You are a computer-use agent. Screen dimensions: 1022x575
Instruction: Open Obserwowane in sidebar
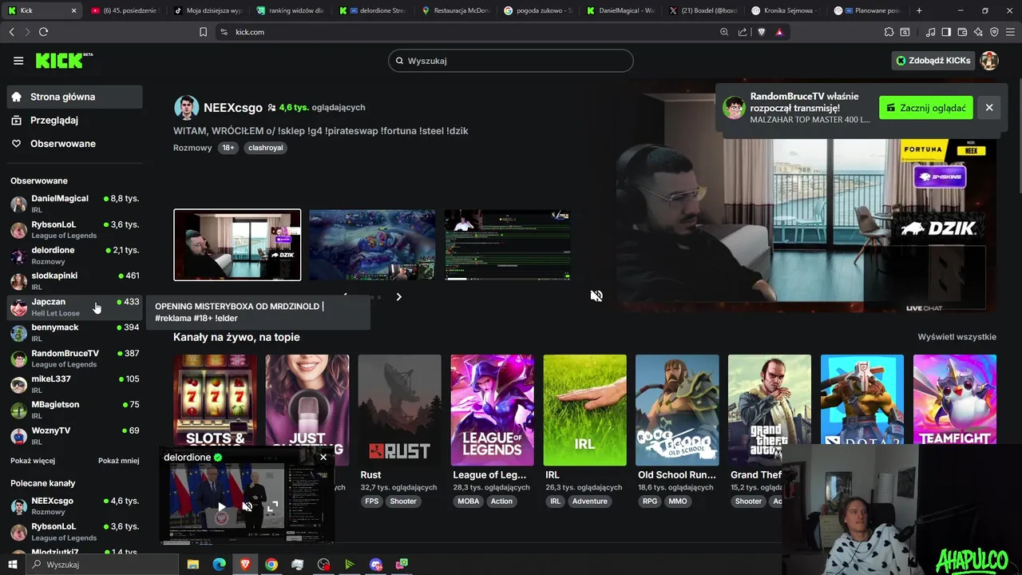pos(74,144)
